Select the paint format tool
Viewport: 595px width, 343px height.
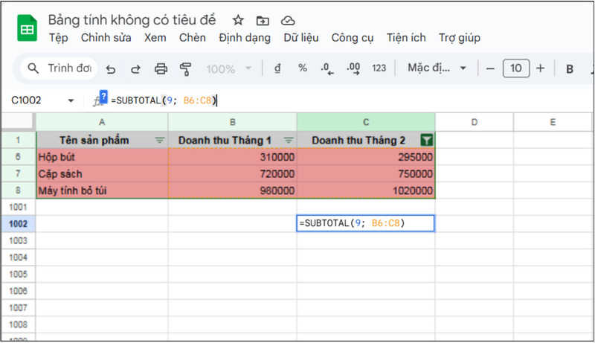tap(185, 69)
